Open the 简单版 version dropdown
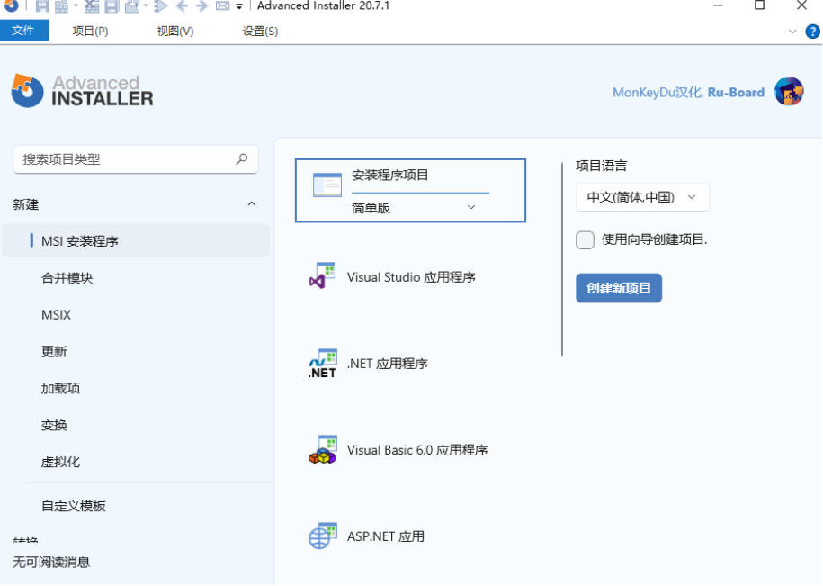Viewport: 823px width, 586px height. [470, 206]
